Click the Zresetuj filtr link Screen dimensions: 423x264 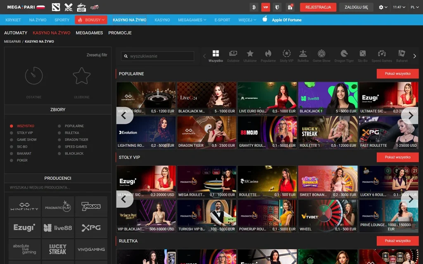coord(97,55)
